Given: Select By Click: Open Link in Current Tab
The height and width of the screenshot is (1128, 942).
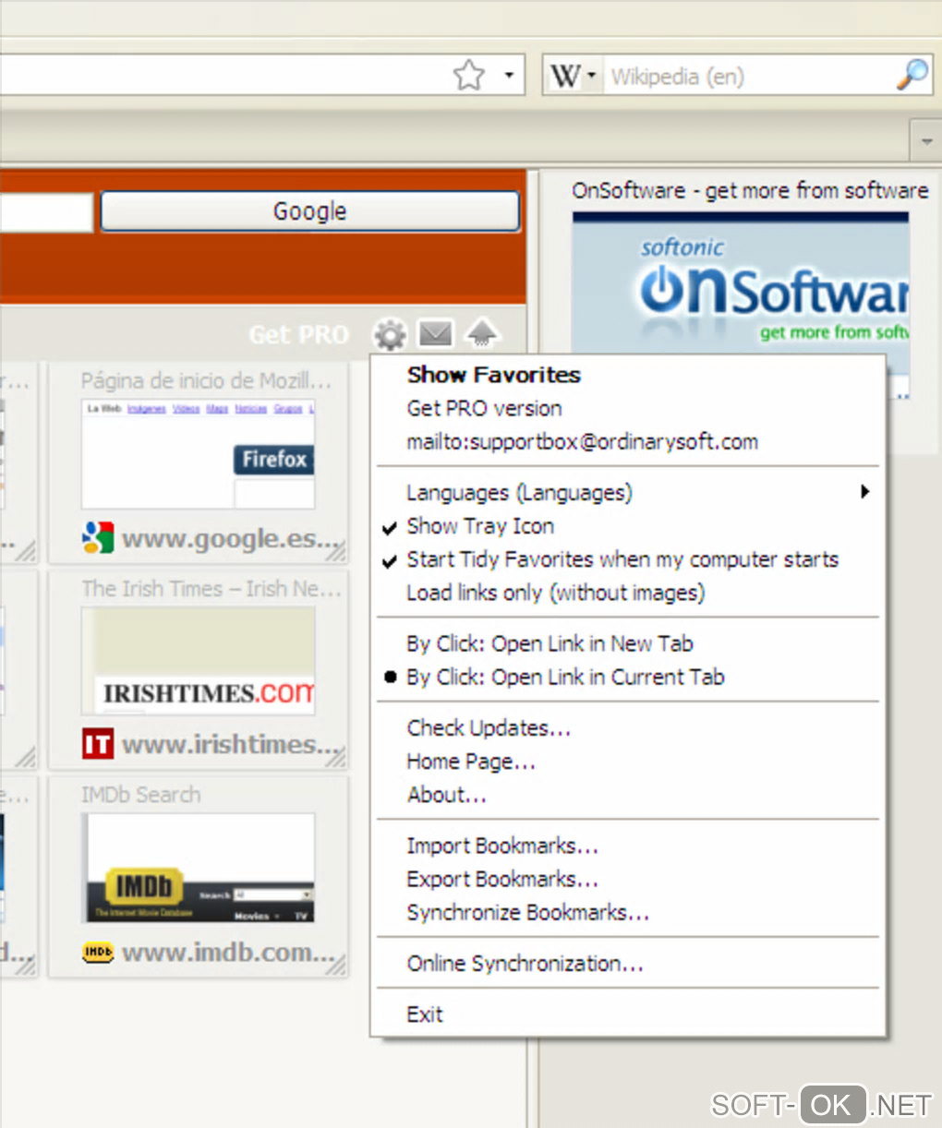Looking at the screenshot, I should [x=628, y=677].
